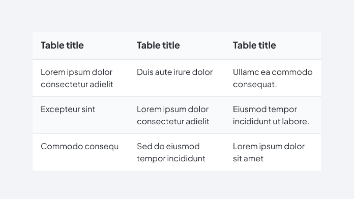The height and width of the screenshot is (199, 354).
Task: Select the first-row cell starting with Lorem ipsum
Action: point(77,78)
